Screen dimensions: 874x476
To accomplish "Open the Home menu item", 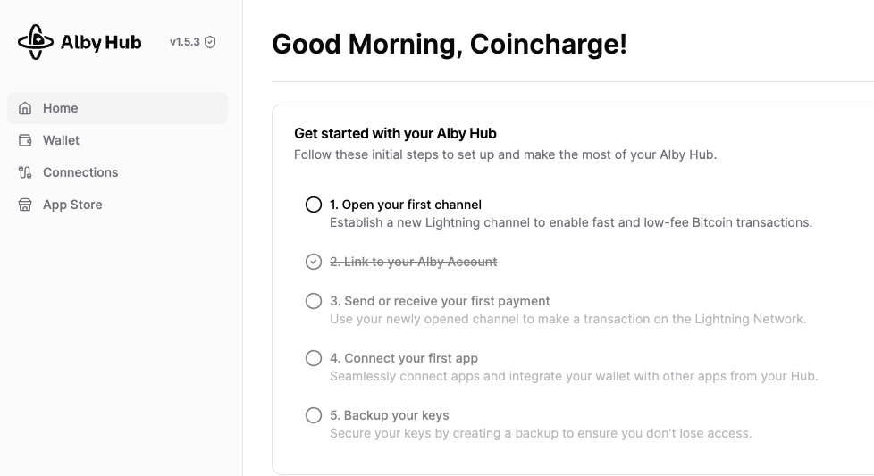I will coord(118,108).
